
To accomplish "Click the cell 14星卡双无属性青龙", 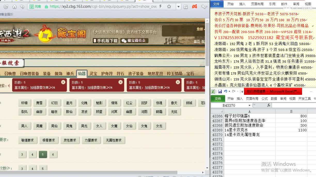I will click(x=249, y=135).
